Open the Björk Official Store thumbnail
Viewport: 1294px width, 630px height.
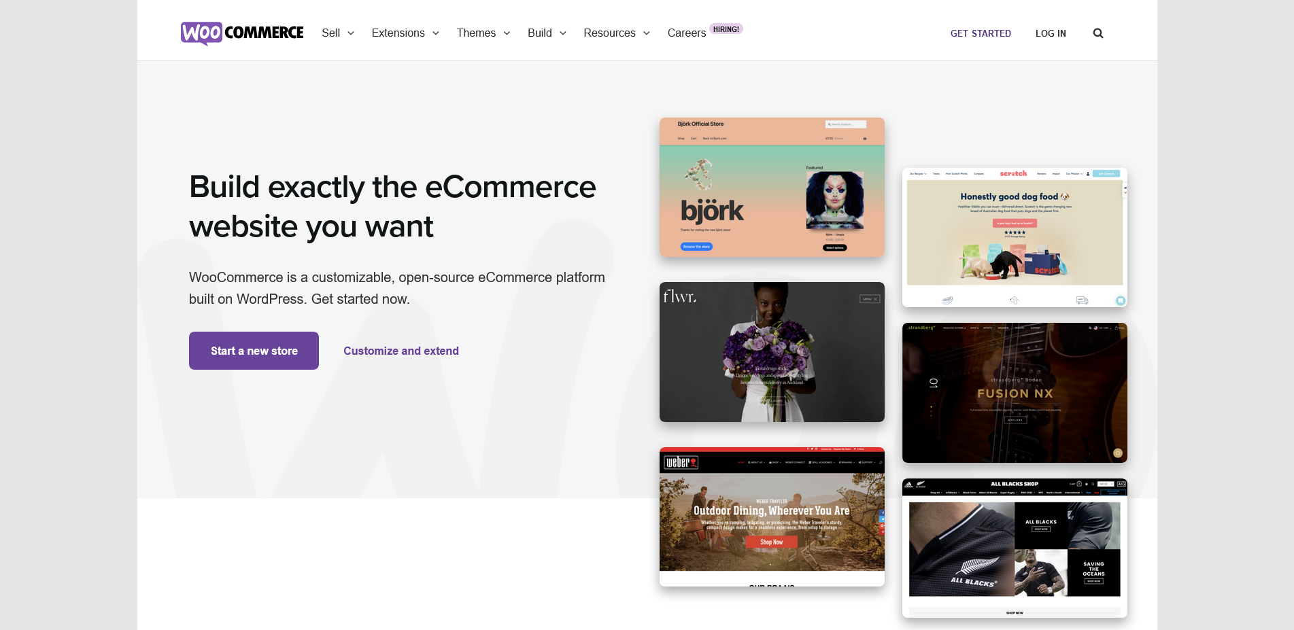pos(772,187)
